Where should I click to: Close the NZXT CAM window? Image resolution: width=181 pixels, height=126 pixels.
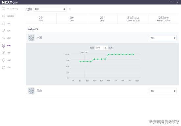[177, 2]
